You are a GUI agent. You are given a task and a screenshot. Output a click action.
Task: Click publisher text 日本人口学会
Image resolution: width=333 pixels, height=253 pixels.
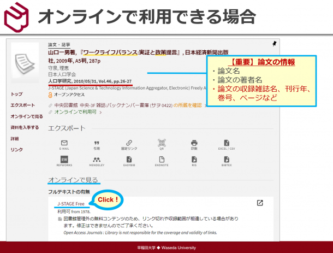click(x=62, y=74)
